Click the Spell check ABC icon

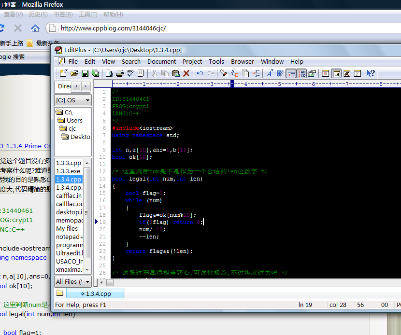[x=130, y=73]
